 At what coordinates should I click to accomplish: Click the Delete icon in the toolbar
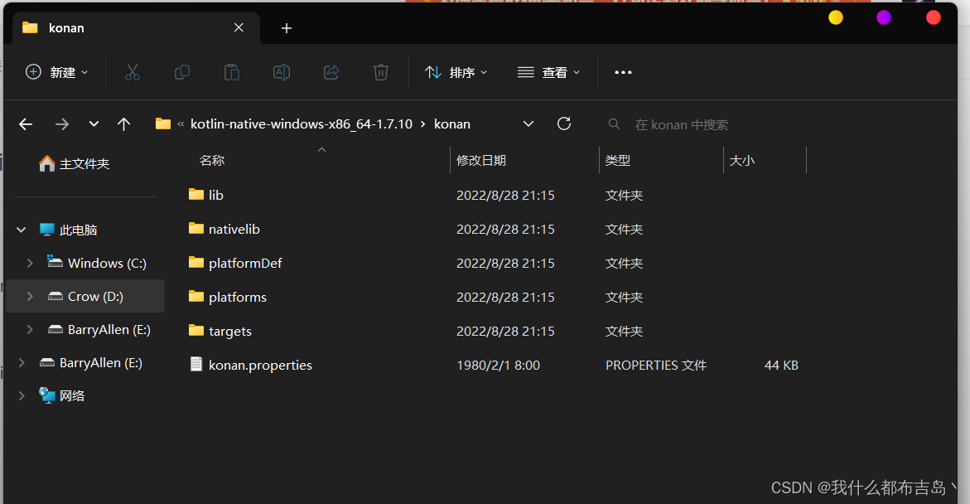click(x=380, y=72)
